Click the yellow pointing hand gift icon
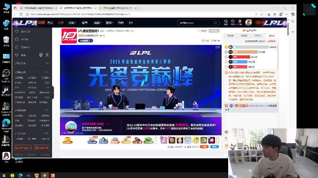The width and height of the screenshot is (318, 178). pos(196,140)
